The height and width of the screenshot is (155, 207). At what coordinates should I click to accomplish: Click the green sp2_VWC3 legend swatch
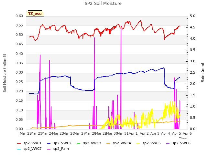click(x=79, y=143)
